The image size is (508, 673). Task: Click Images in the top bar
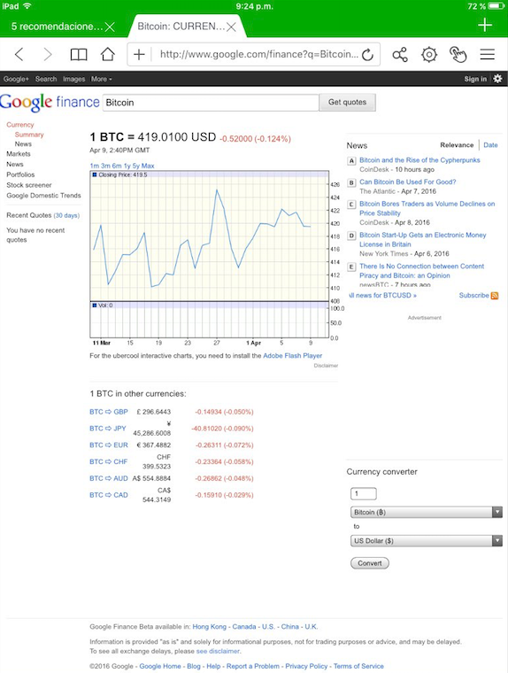pos(73,79)
